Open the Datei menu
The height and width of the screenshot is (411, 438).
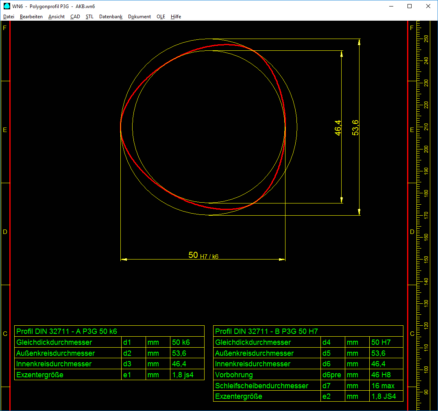click(9, 17)
